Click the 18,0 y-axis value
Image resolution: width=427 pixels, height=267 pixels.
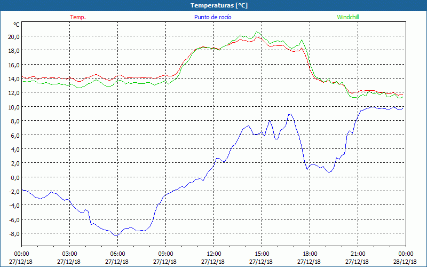(x=14, y=51)
